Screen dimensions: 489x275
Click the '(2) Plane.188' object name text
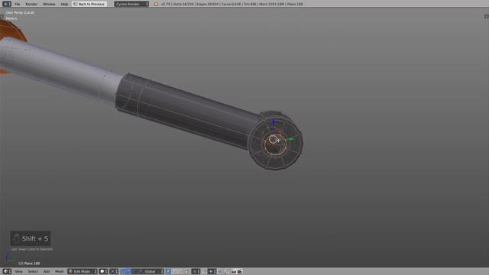(x=29, y=264)
